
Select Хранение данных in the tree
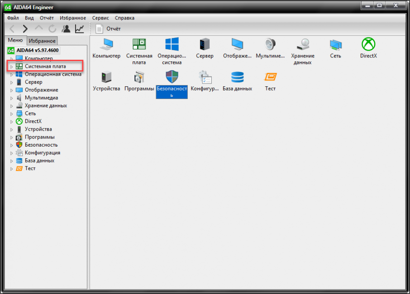(46, 106)
